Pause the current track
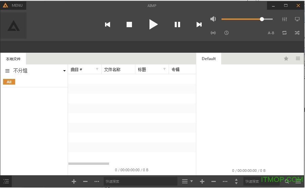The image size is (305, 188). pos(177,25)
